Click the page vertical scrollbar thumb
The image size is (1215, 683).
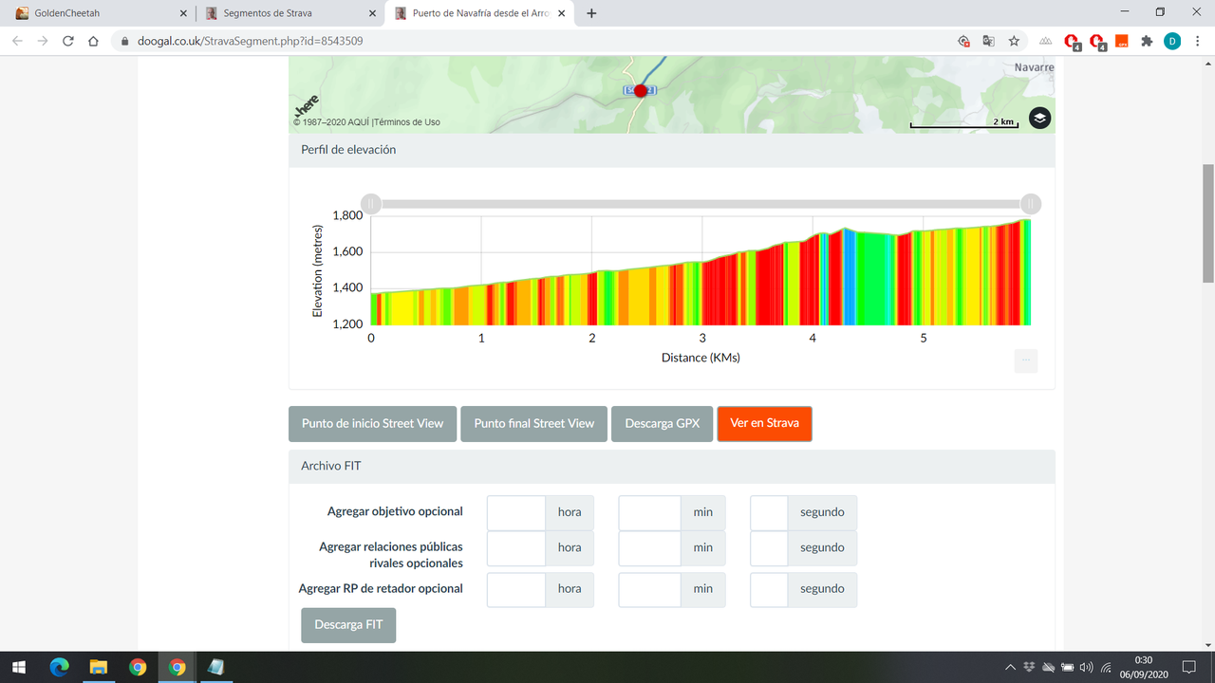pyautogui.click(x=1207, y=223)
